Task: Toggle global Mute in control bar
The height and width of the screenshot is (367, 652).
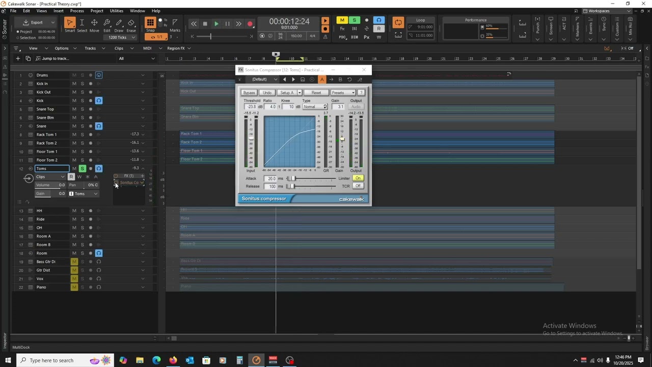Action: point(342,20)
